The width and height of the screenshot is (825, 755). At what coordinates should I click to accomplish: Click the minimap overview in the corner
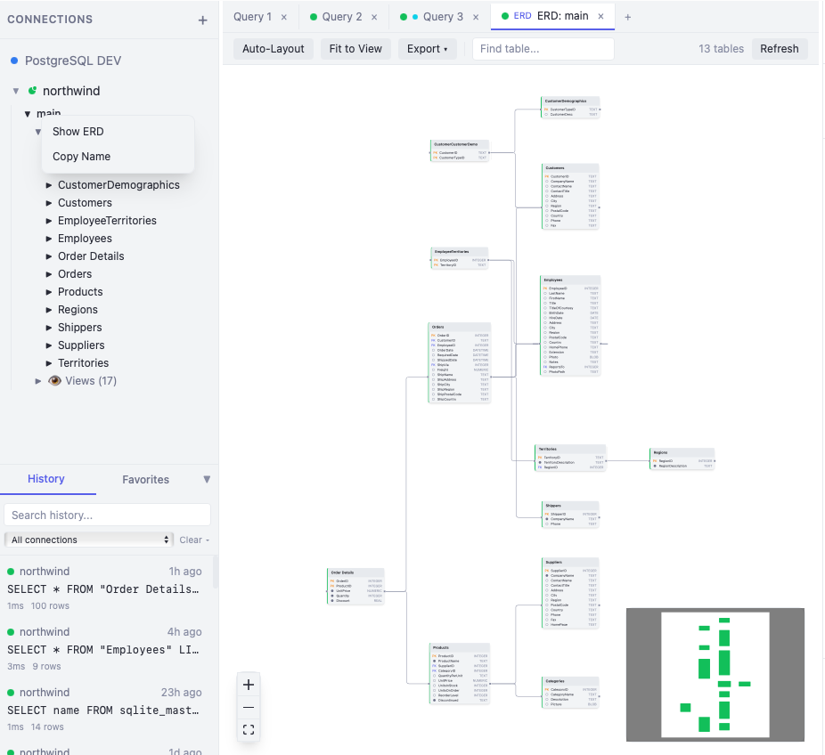pos(715,674)
